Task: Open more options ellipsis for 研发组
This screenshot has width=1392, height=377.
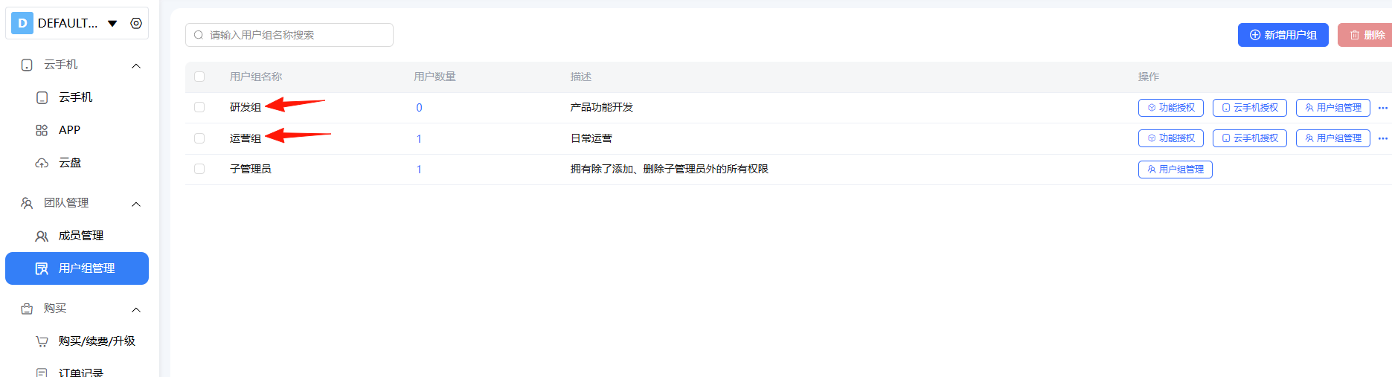Action: (1382, 108)
